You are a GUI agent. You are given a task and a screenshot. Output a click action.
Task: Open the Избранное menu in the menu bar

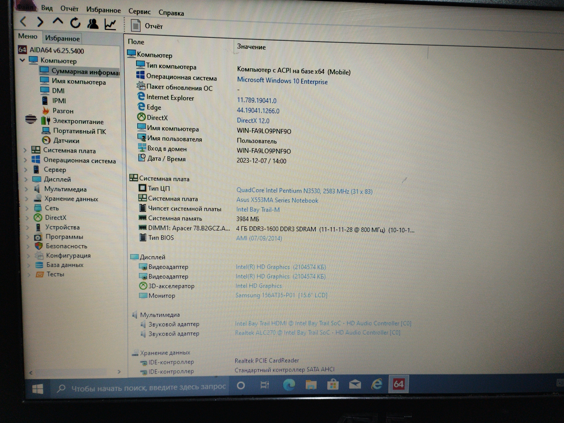(x=103, y=10)
